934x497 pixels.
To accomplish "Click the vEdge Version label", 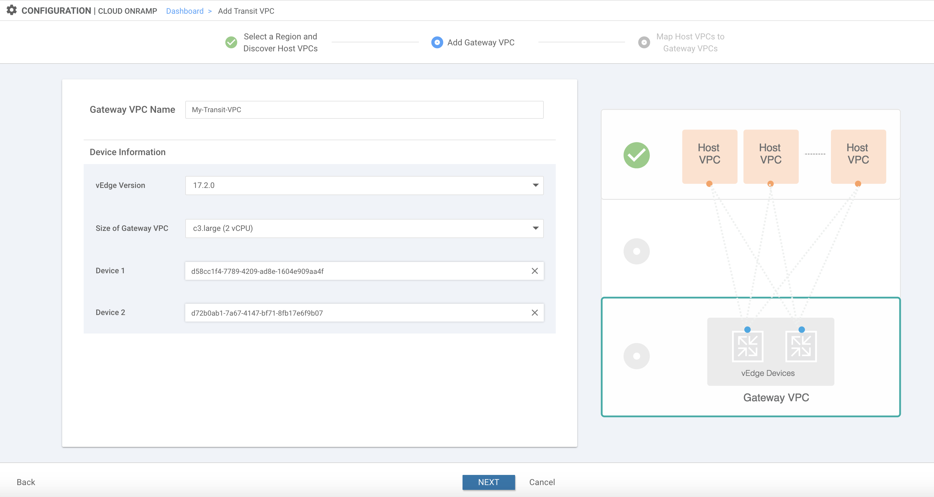I will click(120, 185).
